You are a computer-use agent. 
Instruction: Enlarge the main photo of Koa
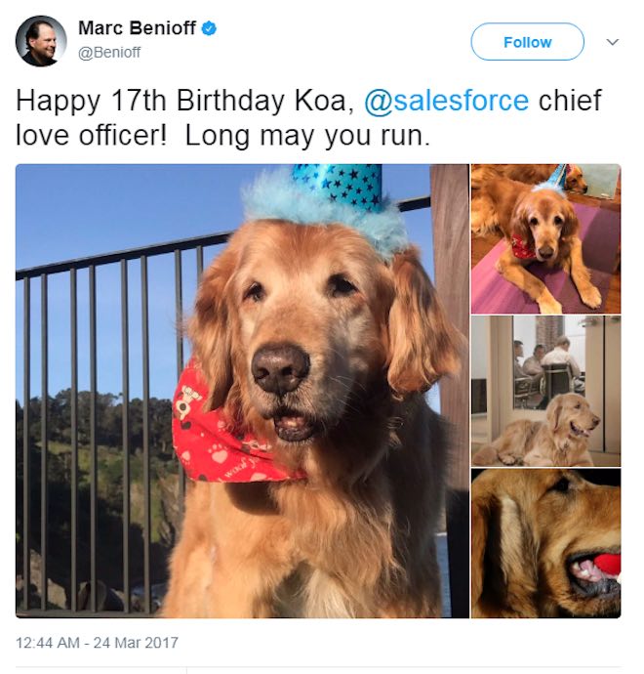pyautogui.click(x=242, y=391)
